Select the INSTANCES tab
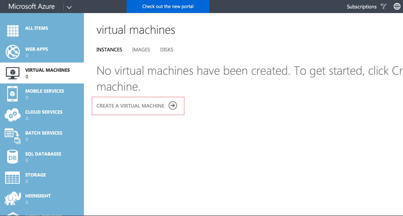 [109, 50]
